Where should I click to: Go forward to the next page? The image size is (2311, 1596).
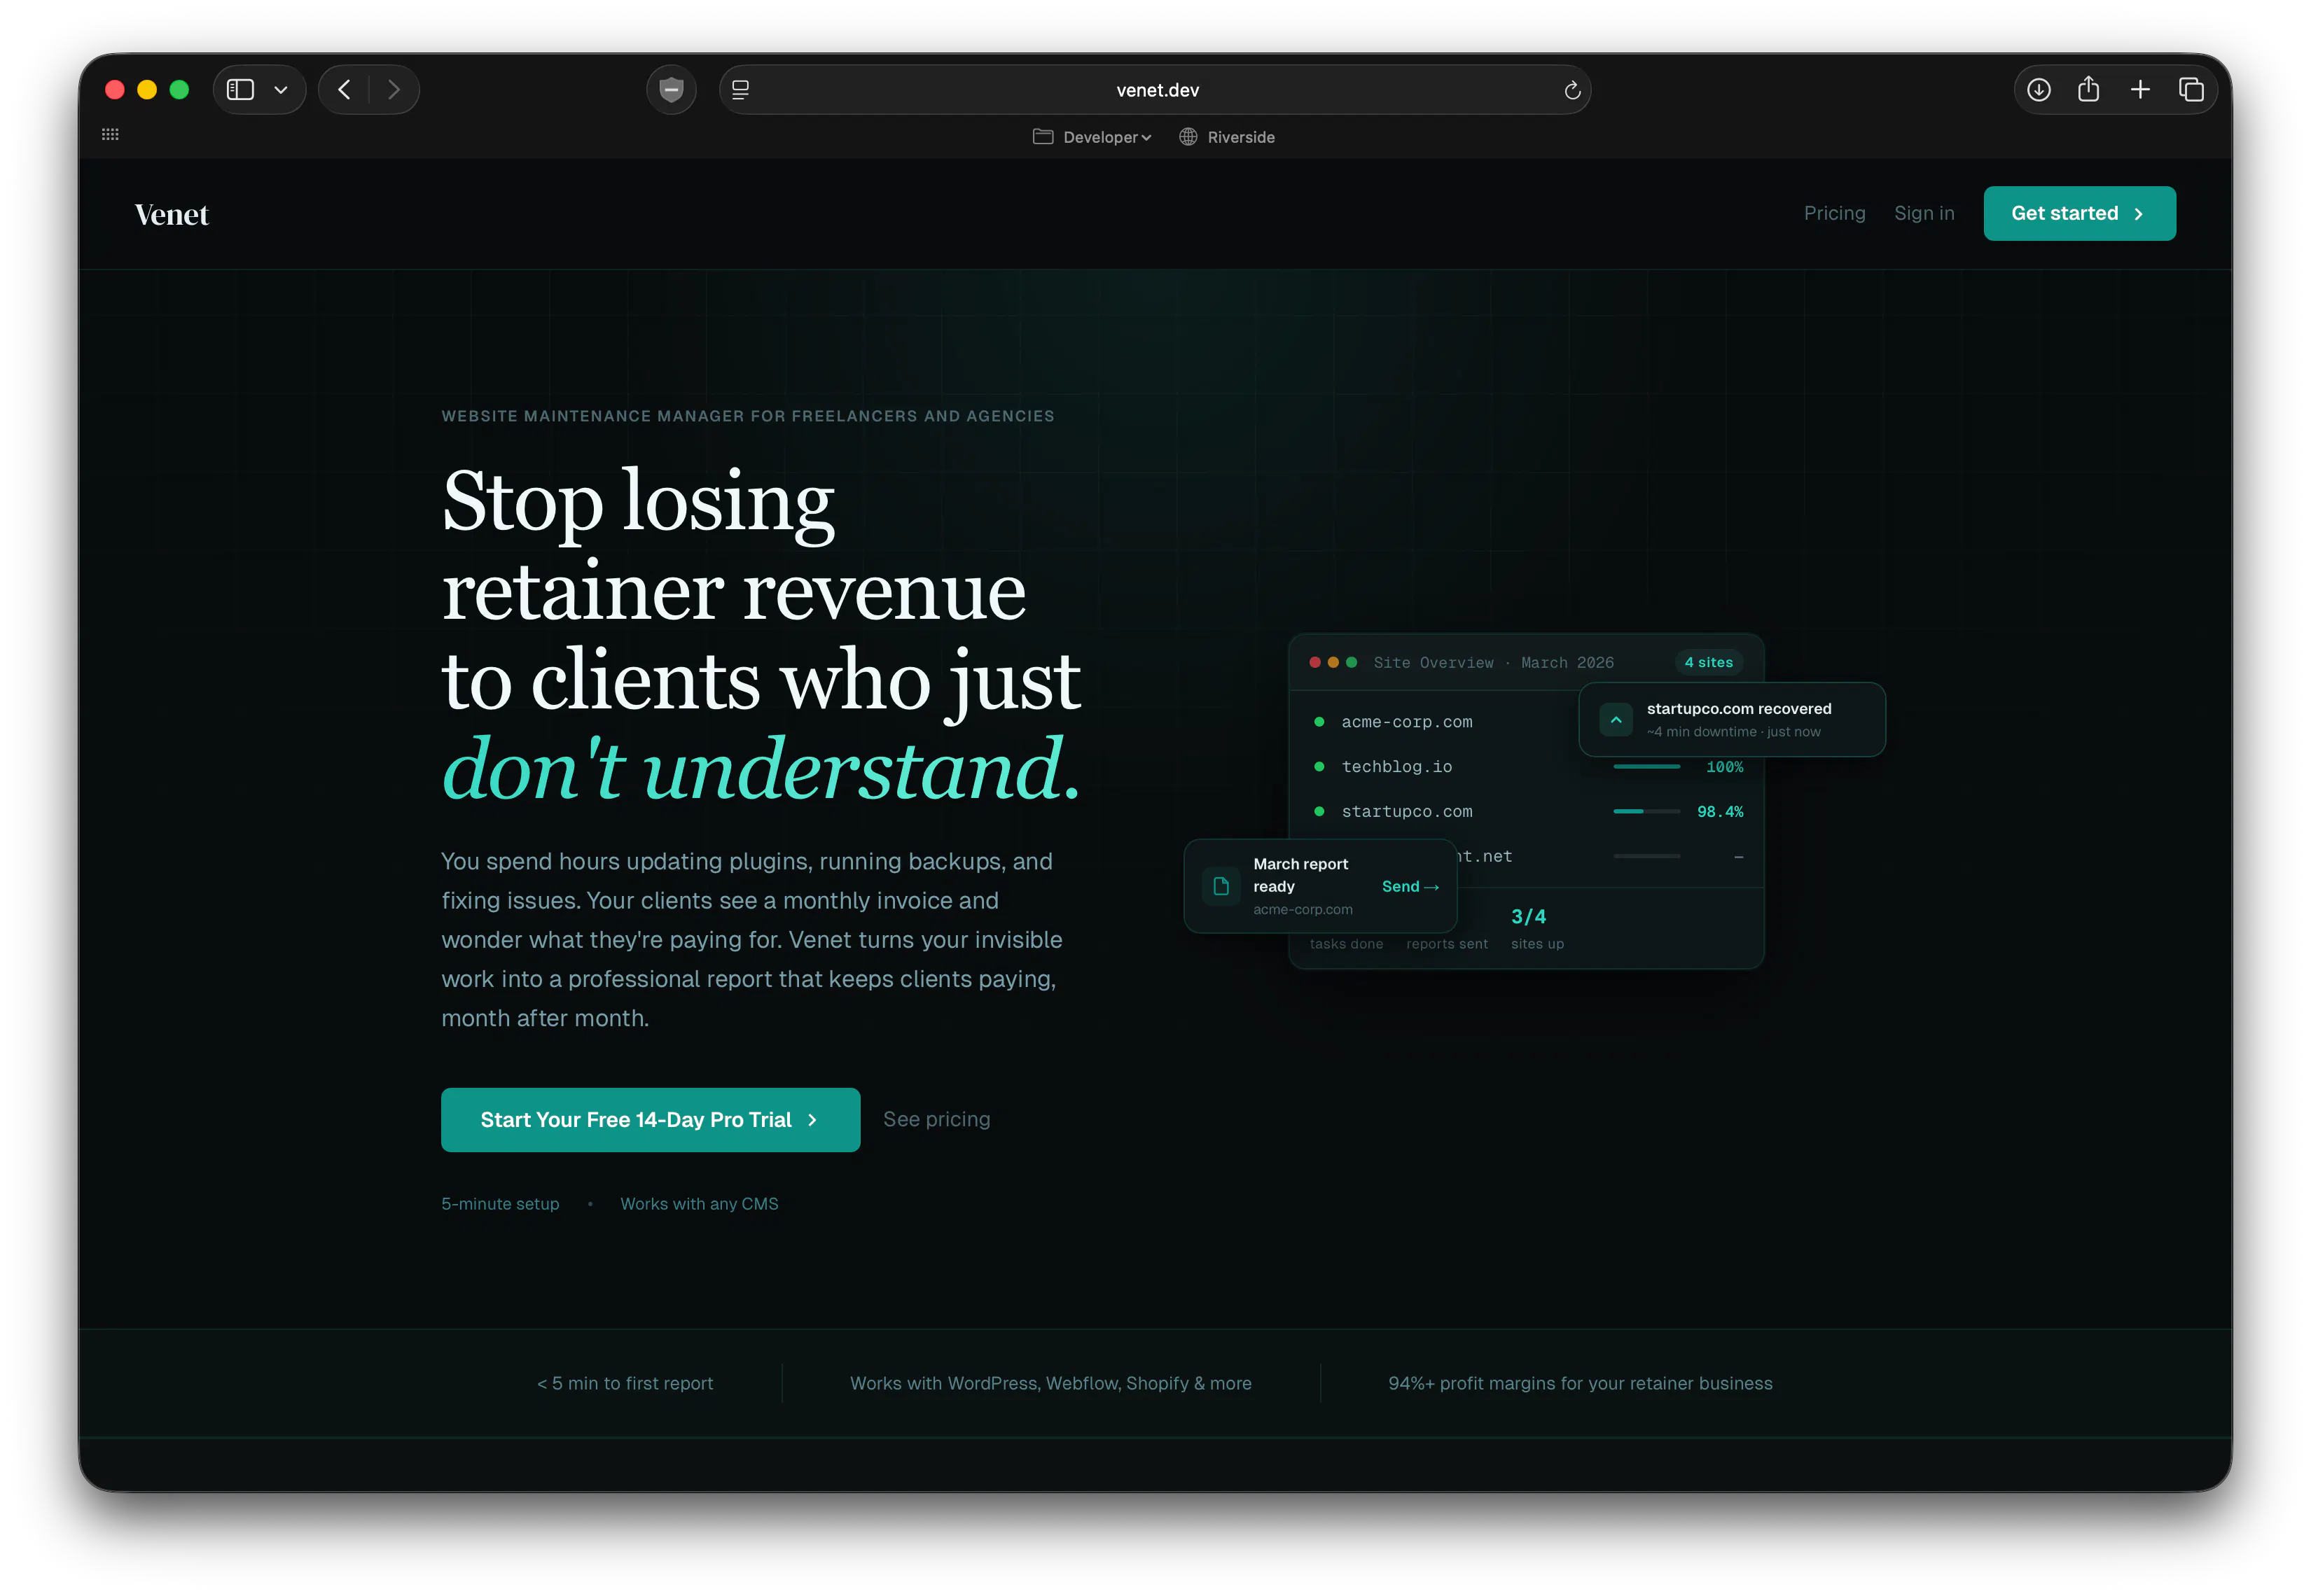point(394,90)
